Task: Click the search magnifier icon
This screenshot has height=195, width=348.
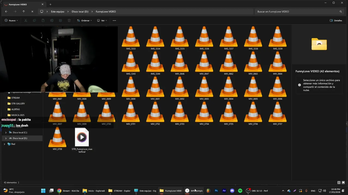Action: pos(341,12)
